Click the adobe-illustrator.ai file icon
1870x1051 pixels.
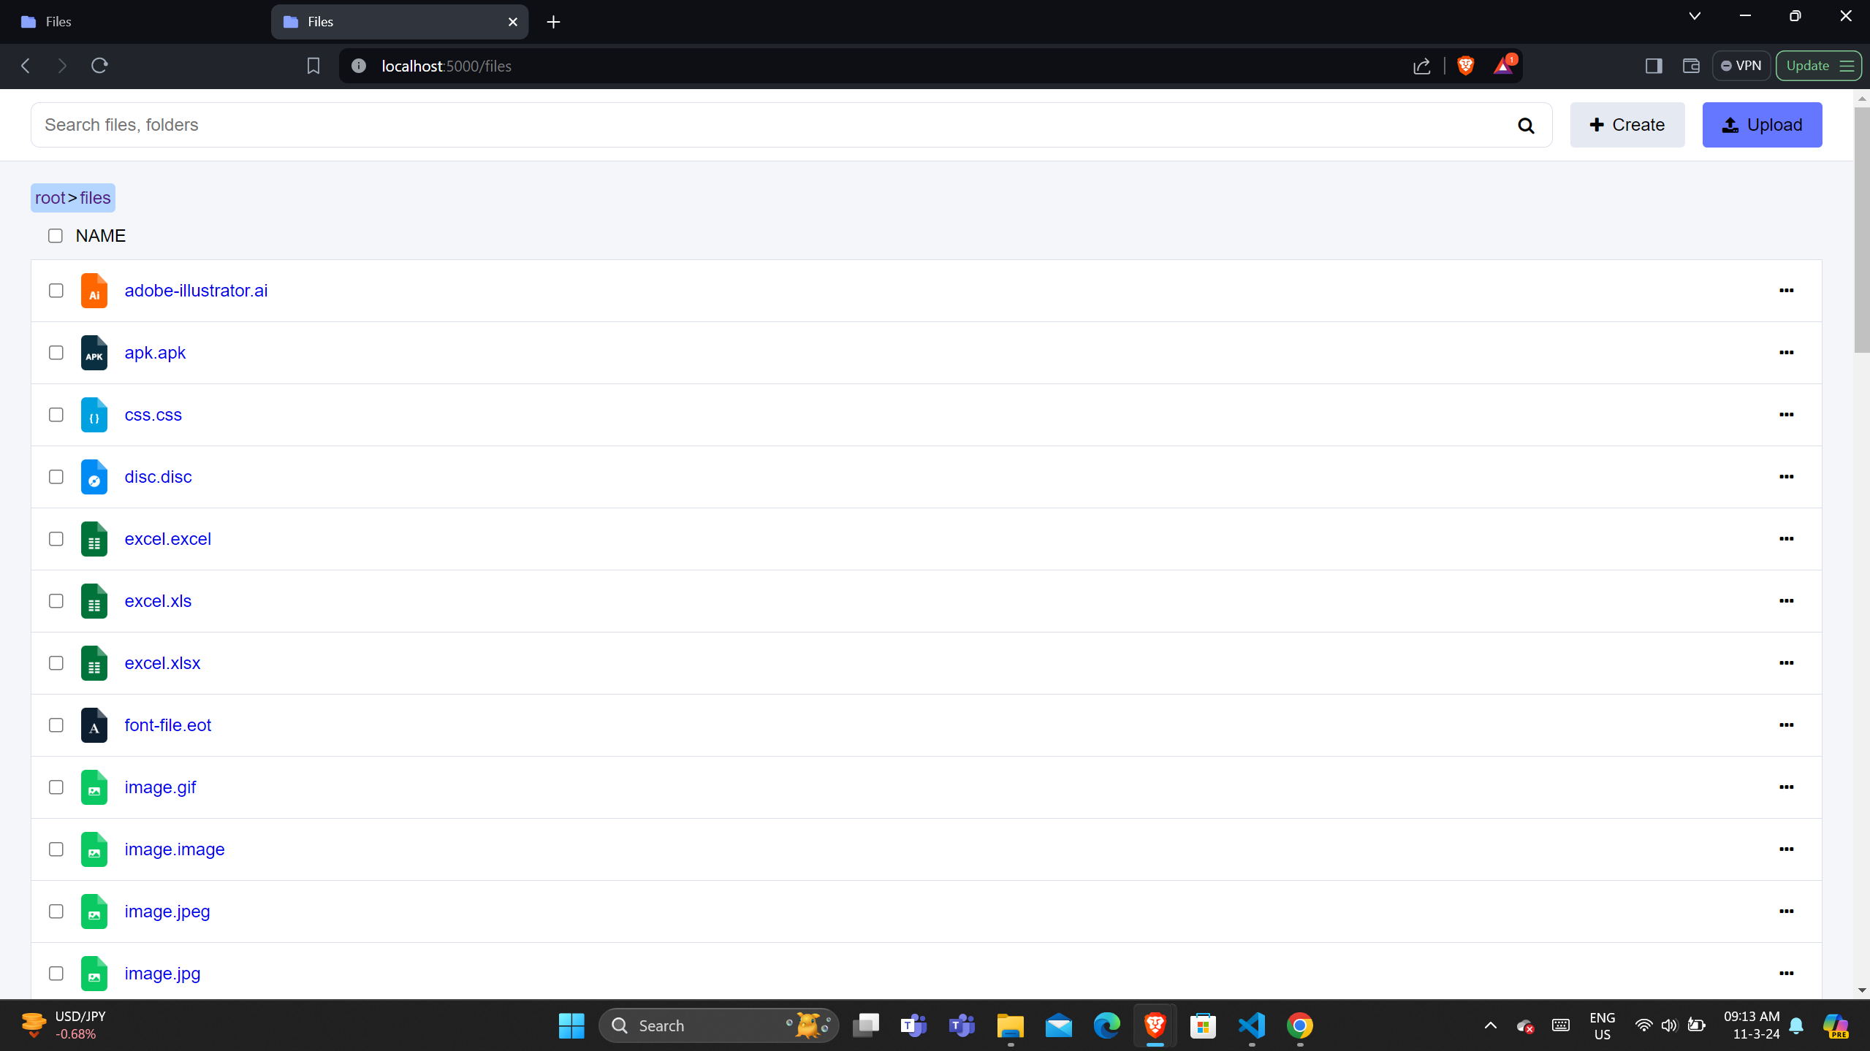(94, 291)
